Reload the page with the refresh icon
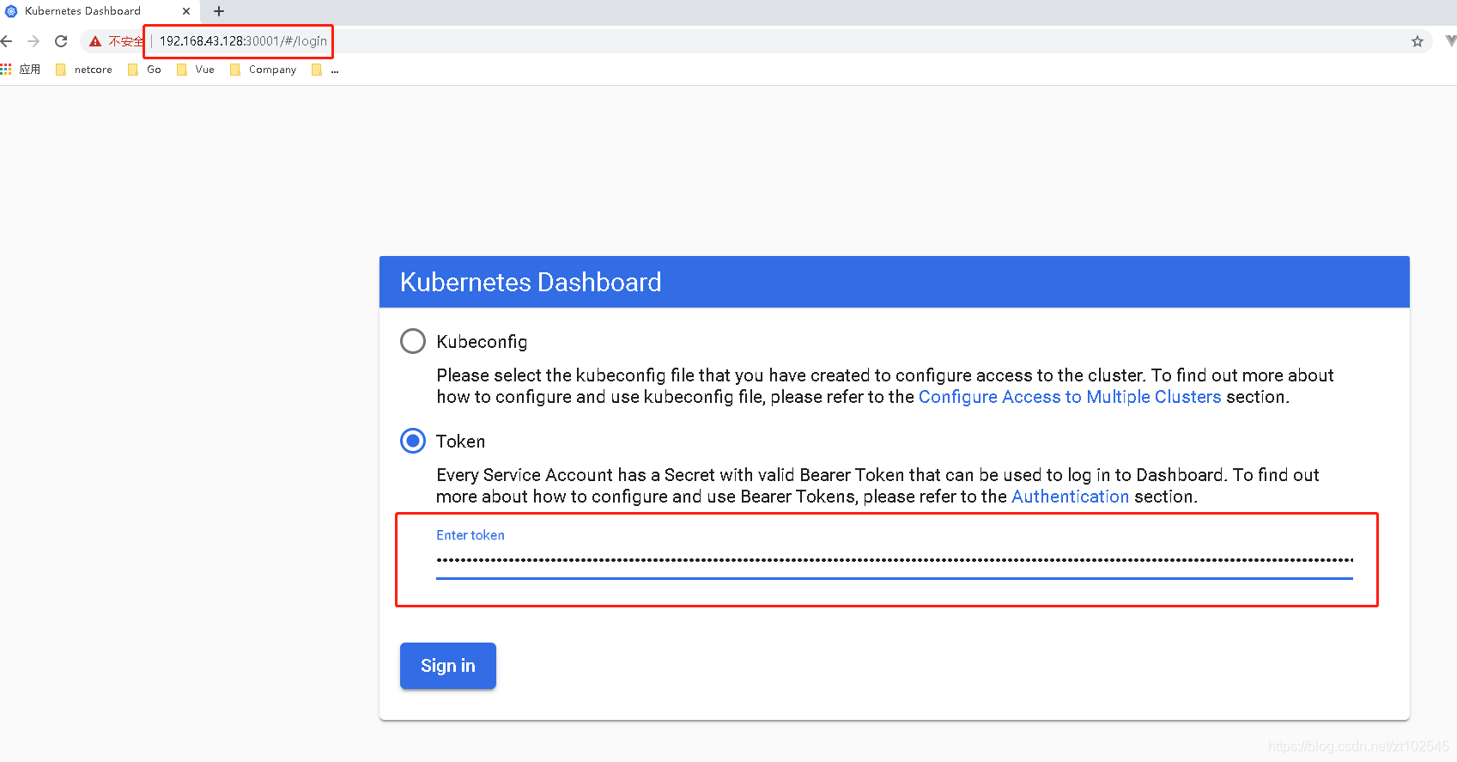 point(61,41)
